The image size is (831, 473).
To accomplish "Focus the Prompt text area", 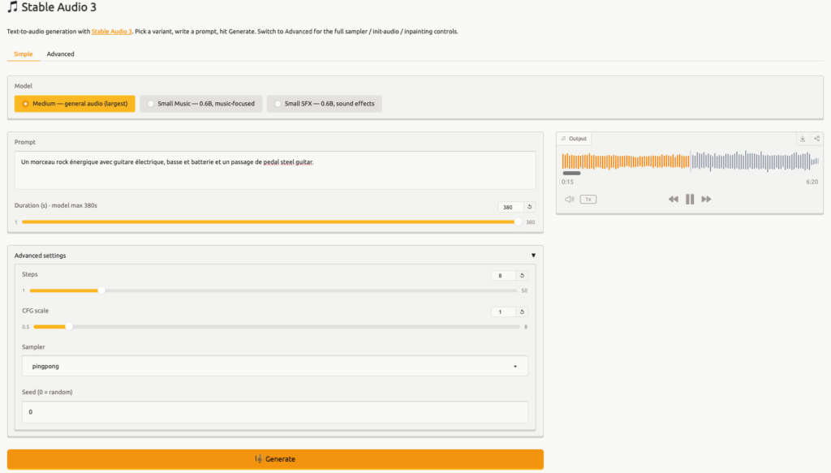I will coord(274,170).
